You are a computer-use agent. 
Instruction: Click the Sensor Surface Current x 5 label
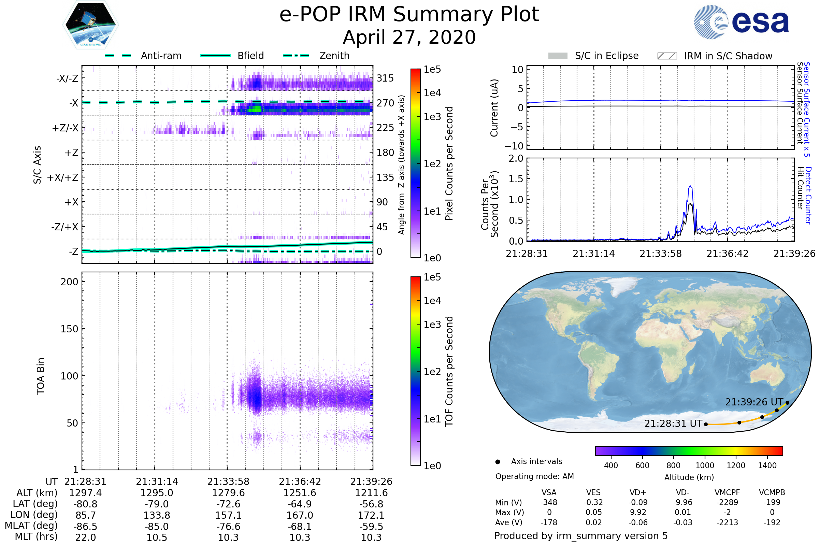tap(806, 110)
